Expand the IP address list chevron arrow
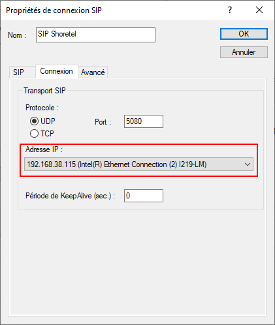This screenshot has width=275, height=325. [x=248, y=164]
